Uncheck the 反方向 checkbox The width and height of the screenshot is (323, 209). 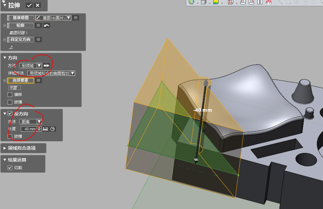(x=10, y=114)
